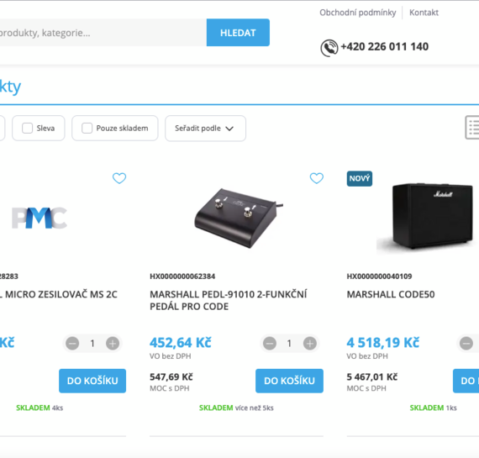Screen dimensions: 479x458
Task: Enable the Sleva checkbox filter
Action: click(27, 128)
